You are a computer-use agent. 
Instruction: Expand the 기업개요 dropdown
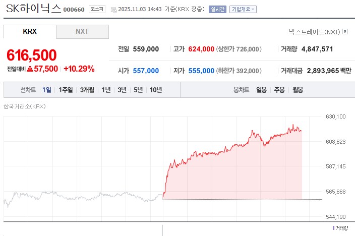(243, 9)
